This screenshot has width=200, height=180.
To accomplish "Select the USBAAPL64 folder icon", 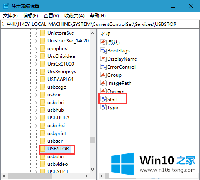I will (x=42, y=79).
